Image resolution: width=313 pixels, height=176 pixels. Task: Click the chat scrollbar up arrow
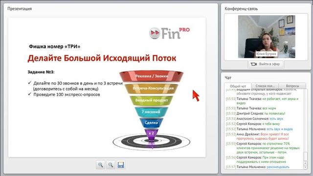click(305, 163)
